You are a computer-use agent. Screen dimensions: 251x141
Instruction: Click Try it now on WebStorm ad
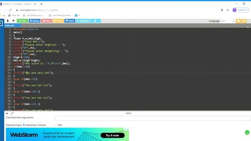(113, 136)
